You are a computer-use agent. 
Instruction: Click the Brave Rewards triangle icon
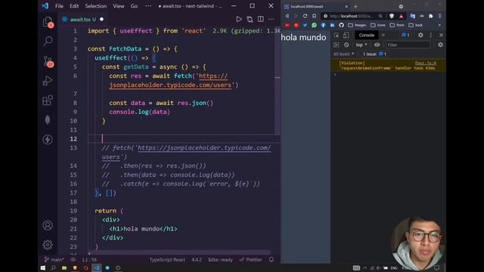click(402, 16)
